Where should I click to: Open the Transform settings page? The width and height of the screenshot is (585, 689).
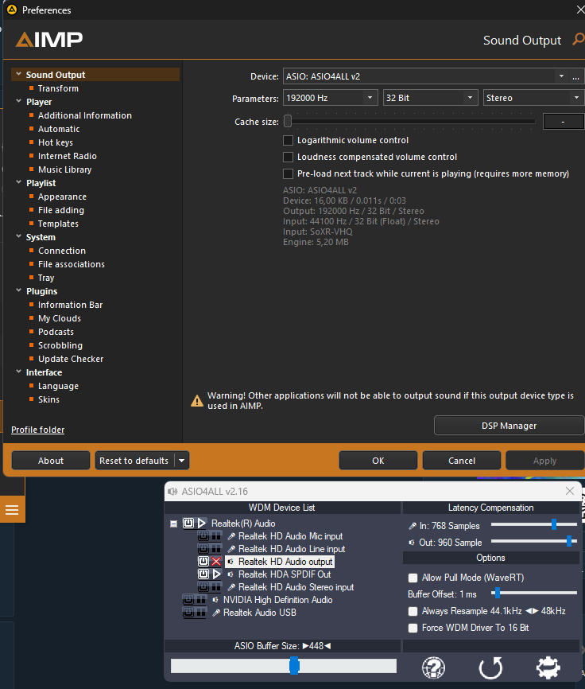[58, 88]
